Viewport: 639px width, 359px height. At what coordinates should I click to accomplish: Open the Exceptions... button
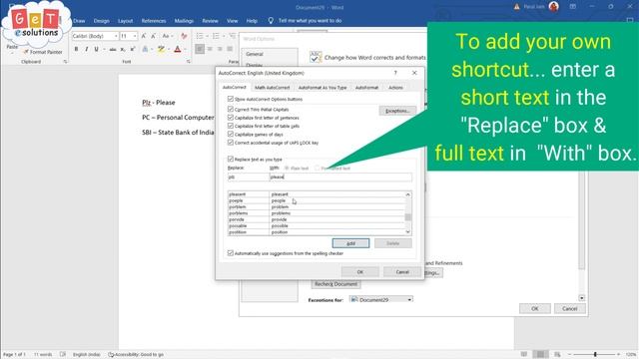click(397, 111)
